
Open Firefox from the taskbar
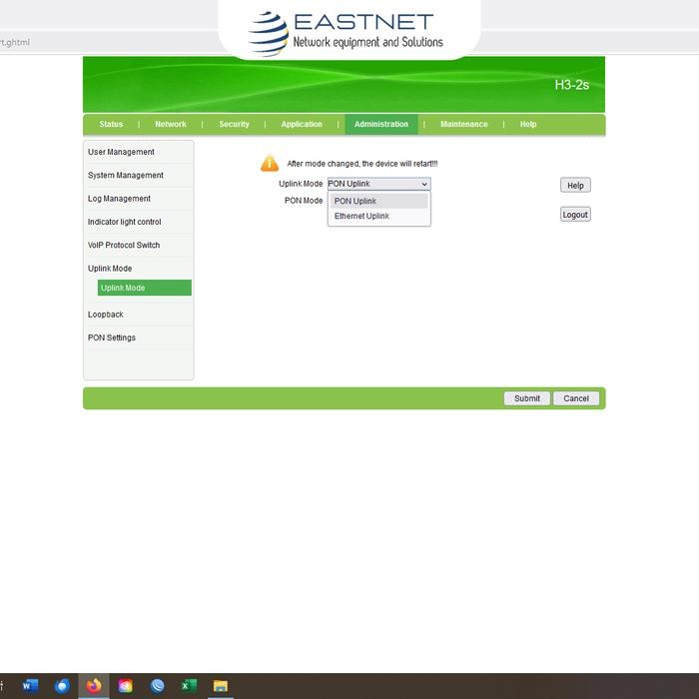(94, 686)
